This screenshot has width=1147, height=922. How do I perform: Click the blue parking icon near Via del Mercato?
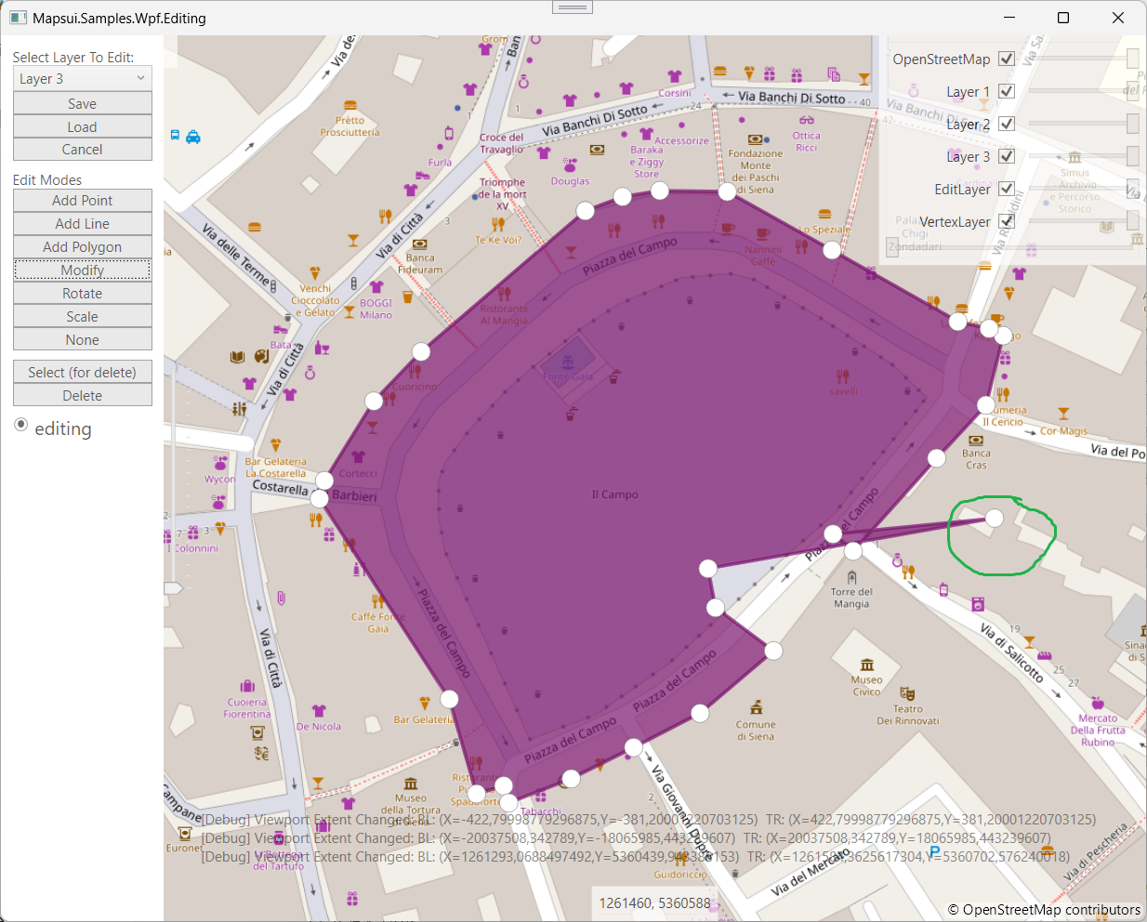(x=934, y=850)
